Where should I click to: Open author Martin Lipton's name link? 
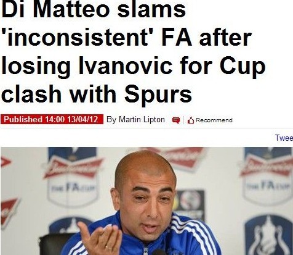pyautogui.click(x=142, y=119)
